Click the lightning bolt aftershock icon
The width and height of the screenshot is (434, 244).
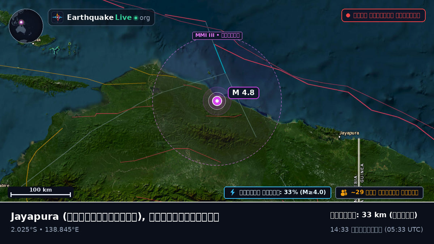pyautogui.click(x=233, y=193)
